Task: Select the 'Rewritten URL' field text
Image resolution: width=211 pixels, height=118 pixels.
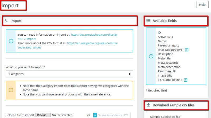Action: 167,71
